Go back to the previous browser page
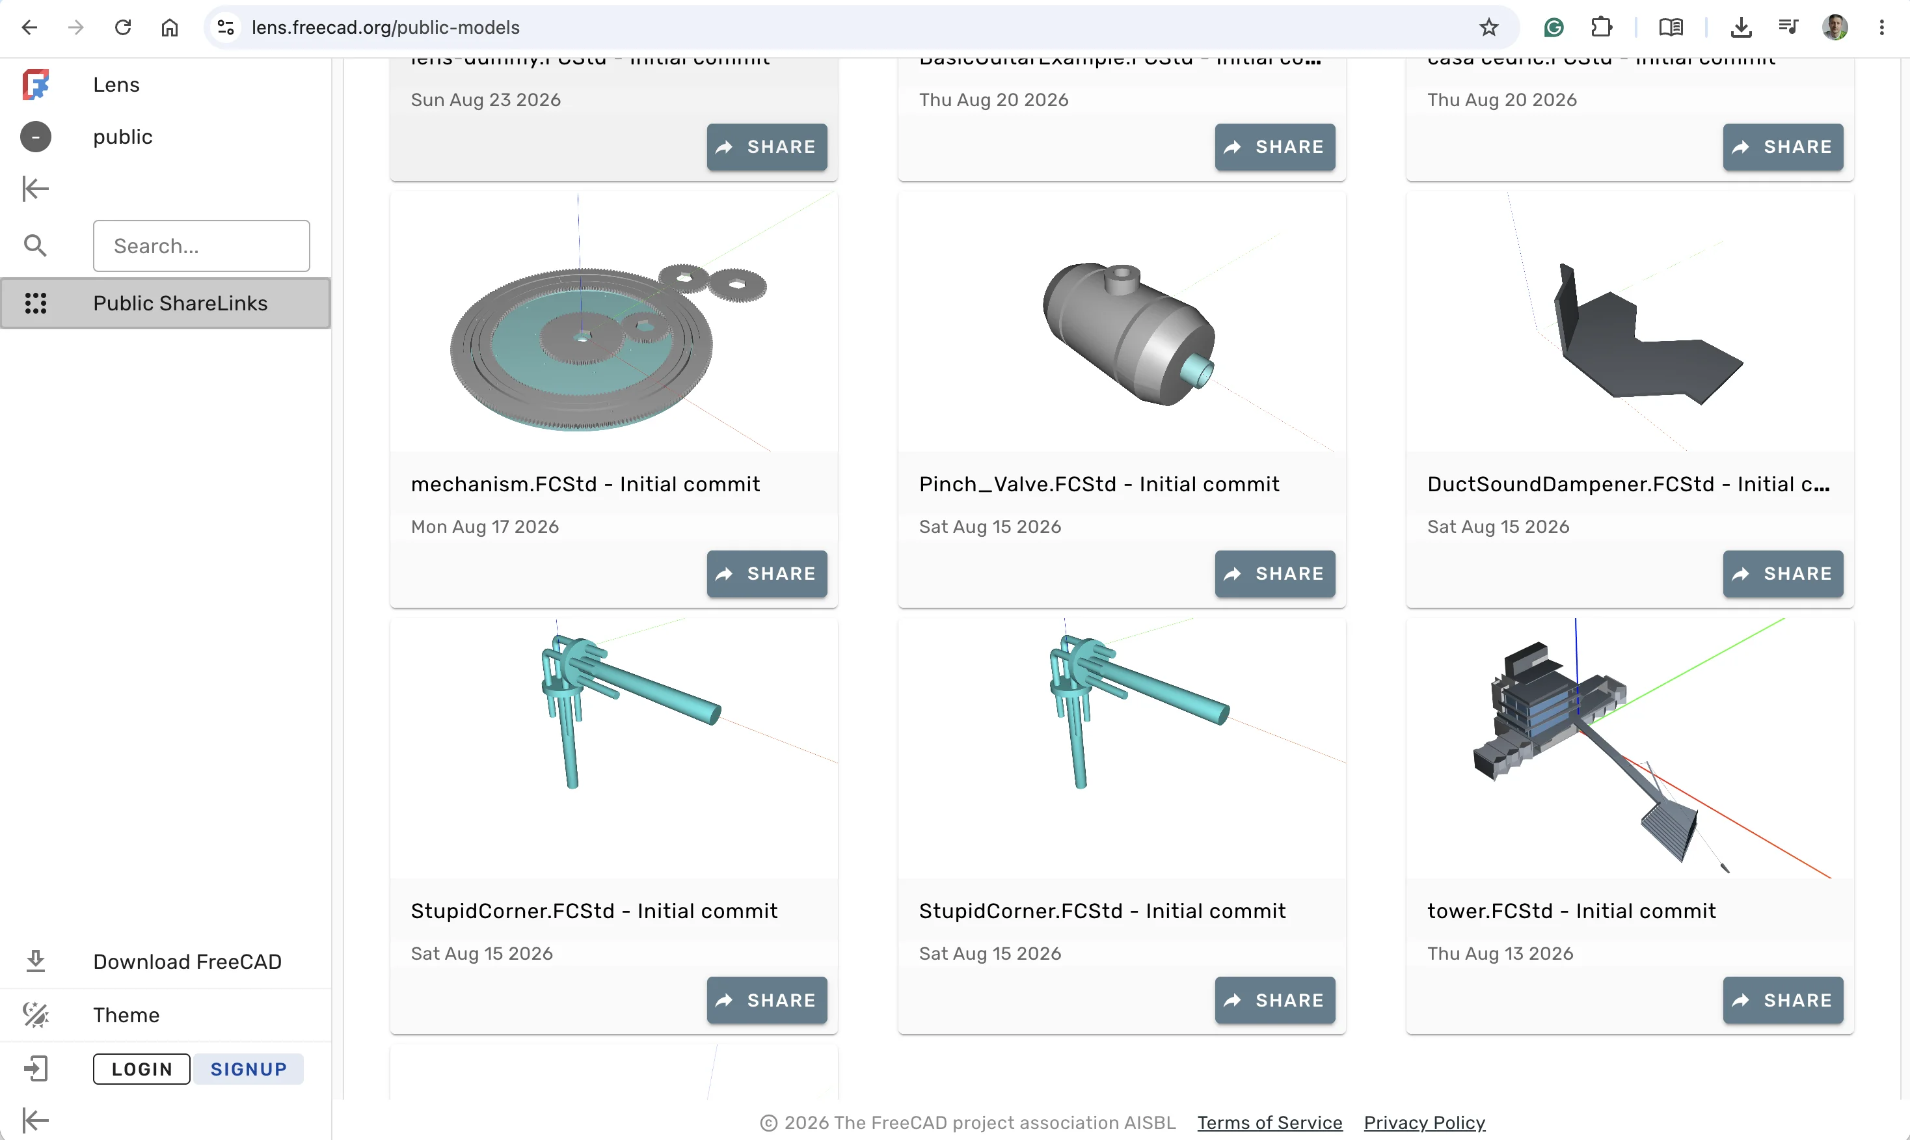 (x=29, y=28)
